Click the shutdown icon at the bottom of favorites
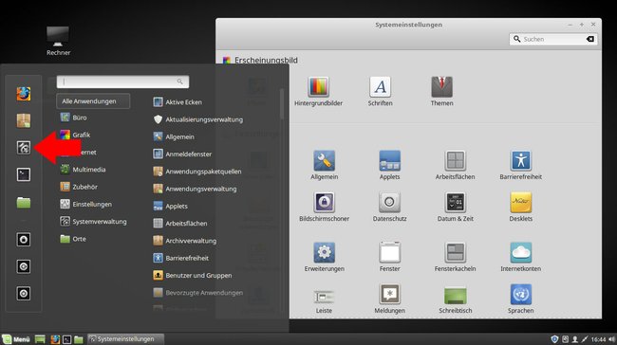This screenshot has height=345, width=617. click(x=23, y=294)
